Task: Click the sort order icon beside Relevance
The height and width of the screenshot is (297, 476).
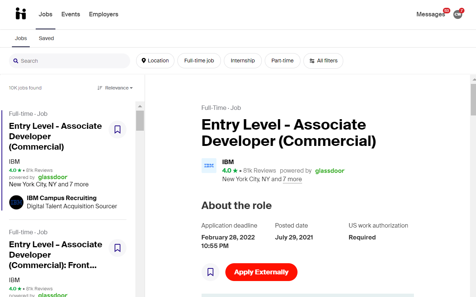Action: coord(100,88)
